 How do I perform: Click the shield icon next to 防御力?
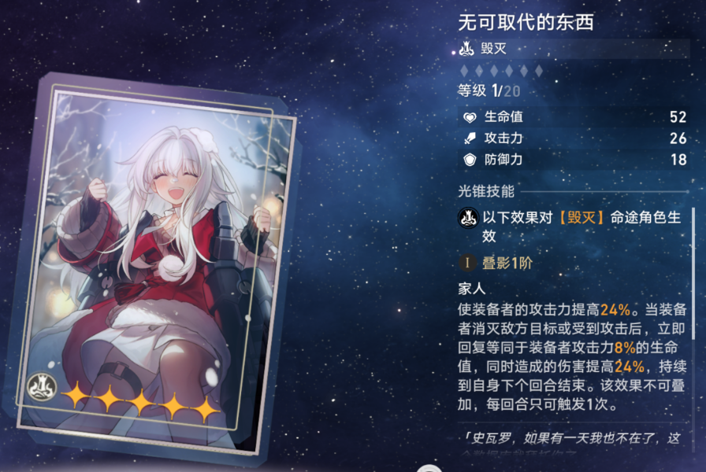click(470, 160)
